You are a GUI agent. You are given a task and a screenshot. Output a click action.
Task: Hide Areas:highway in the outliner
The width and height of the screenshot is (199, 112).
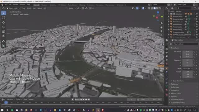197,19
